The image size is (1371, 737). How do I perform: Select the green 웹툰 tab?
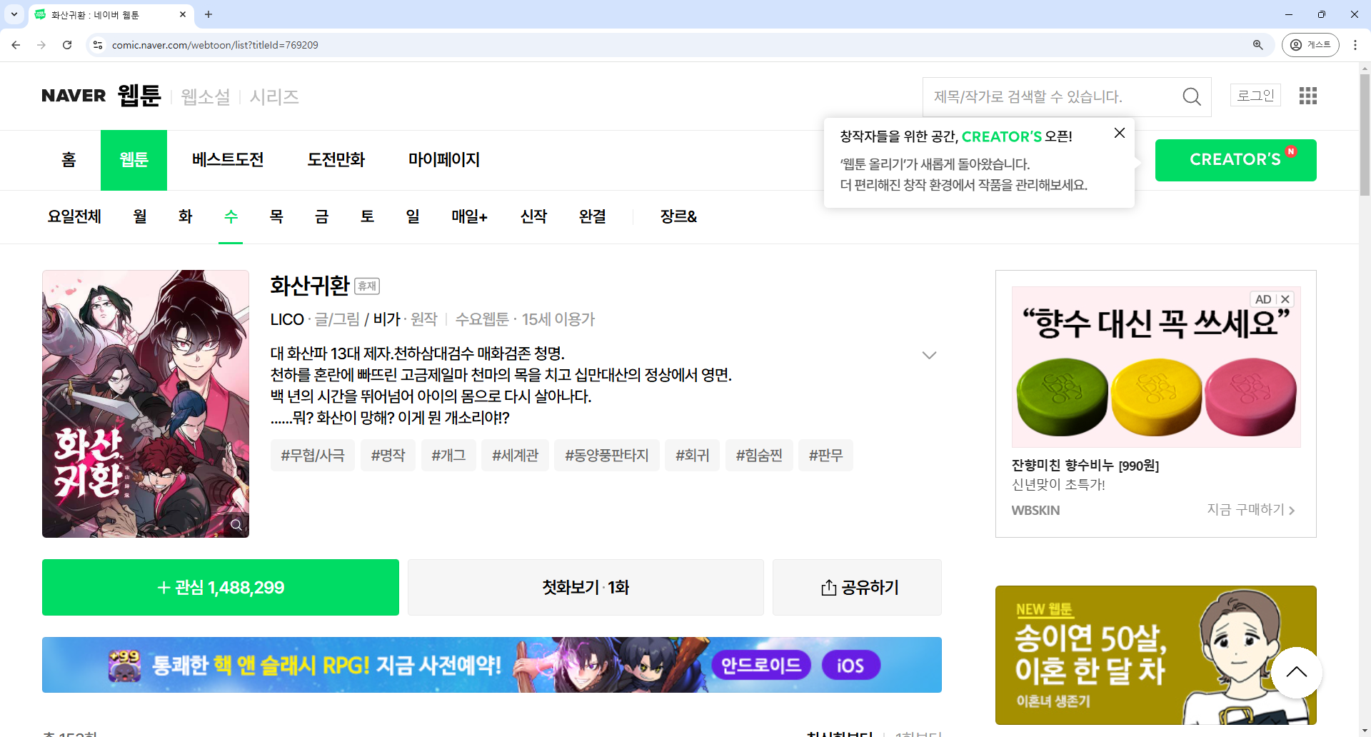pos(134,160)
